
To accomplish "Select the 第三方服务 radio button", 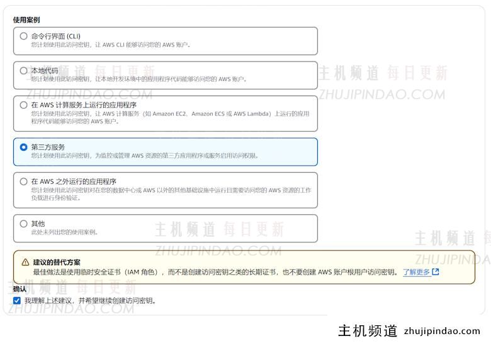I will pos(23,147).
